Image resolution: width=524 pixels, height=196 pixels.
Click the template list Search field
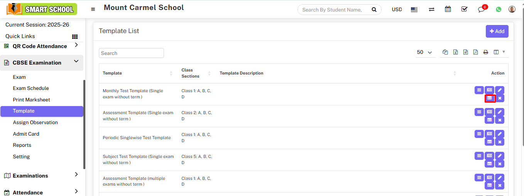tap(131, 53)
